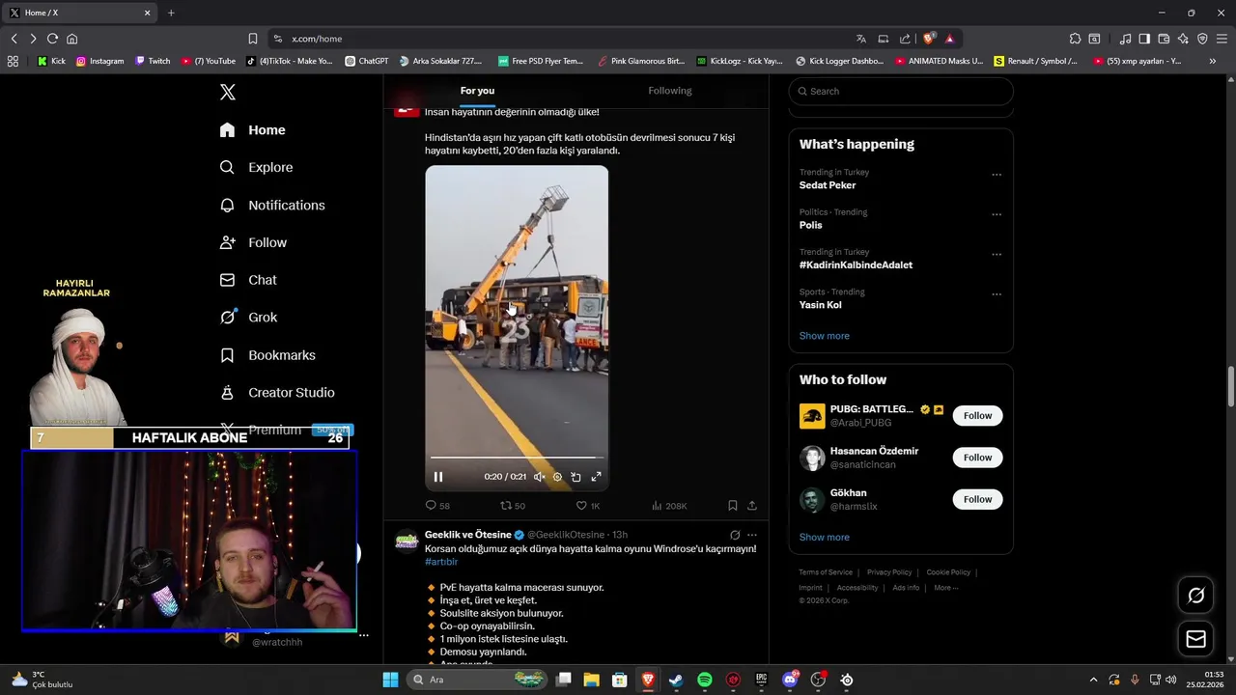The width and height of the screenshot is (1236, 695).
Task: Click the video progress bar
Action: [x=517, y=458]
